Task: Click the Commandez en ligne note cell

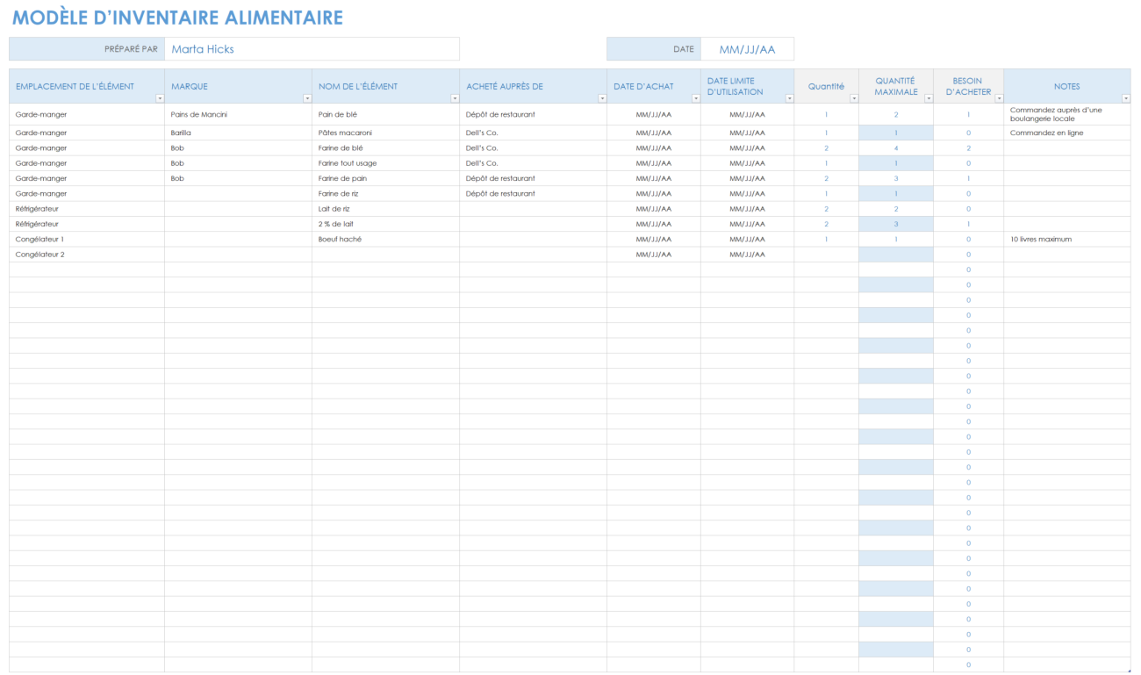Action: [x=1046, y=133]
